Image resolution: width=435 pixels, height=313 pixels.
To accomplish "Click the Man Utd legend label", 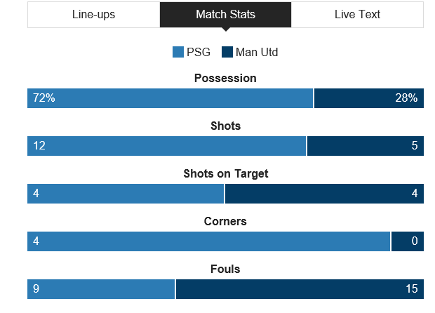I will (257, 52).
